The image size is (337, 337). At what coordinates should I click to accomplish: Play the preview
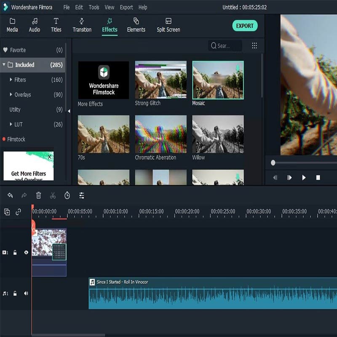[304, 178]
